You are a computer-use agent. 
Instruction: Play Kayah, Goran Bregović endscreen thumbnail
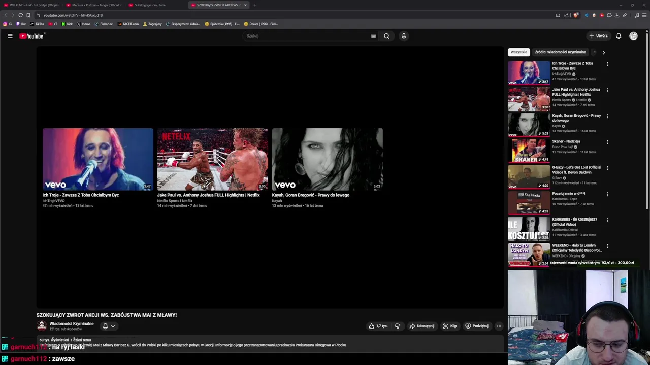(x=328, y=159)
